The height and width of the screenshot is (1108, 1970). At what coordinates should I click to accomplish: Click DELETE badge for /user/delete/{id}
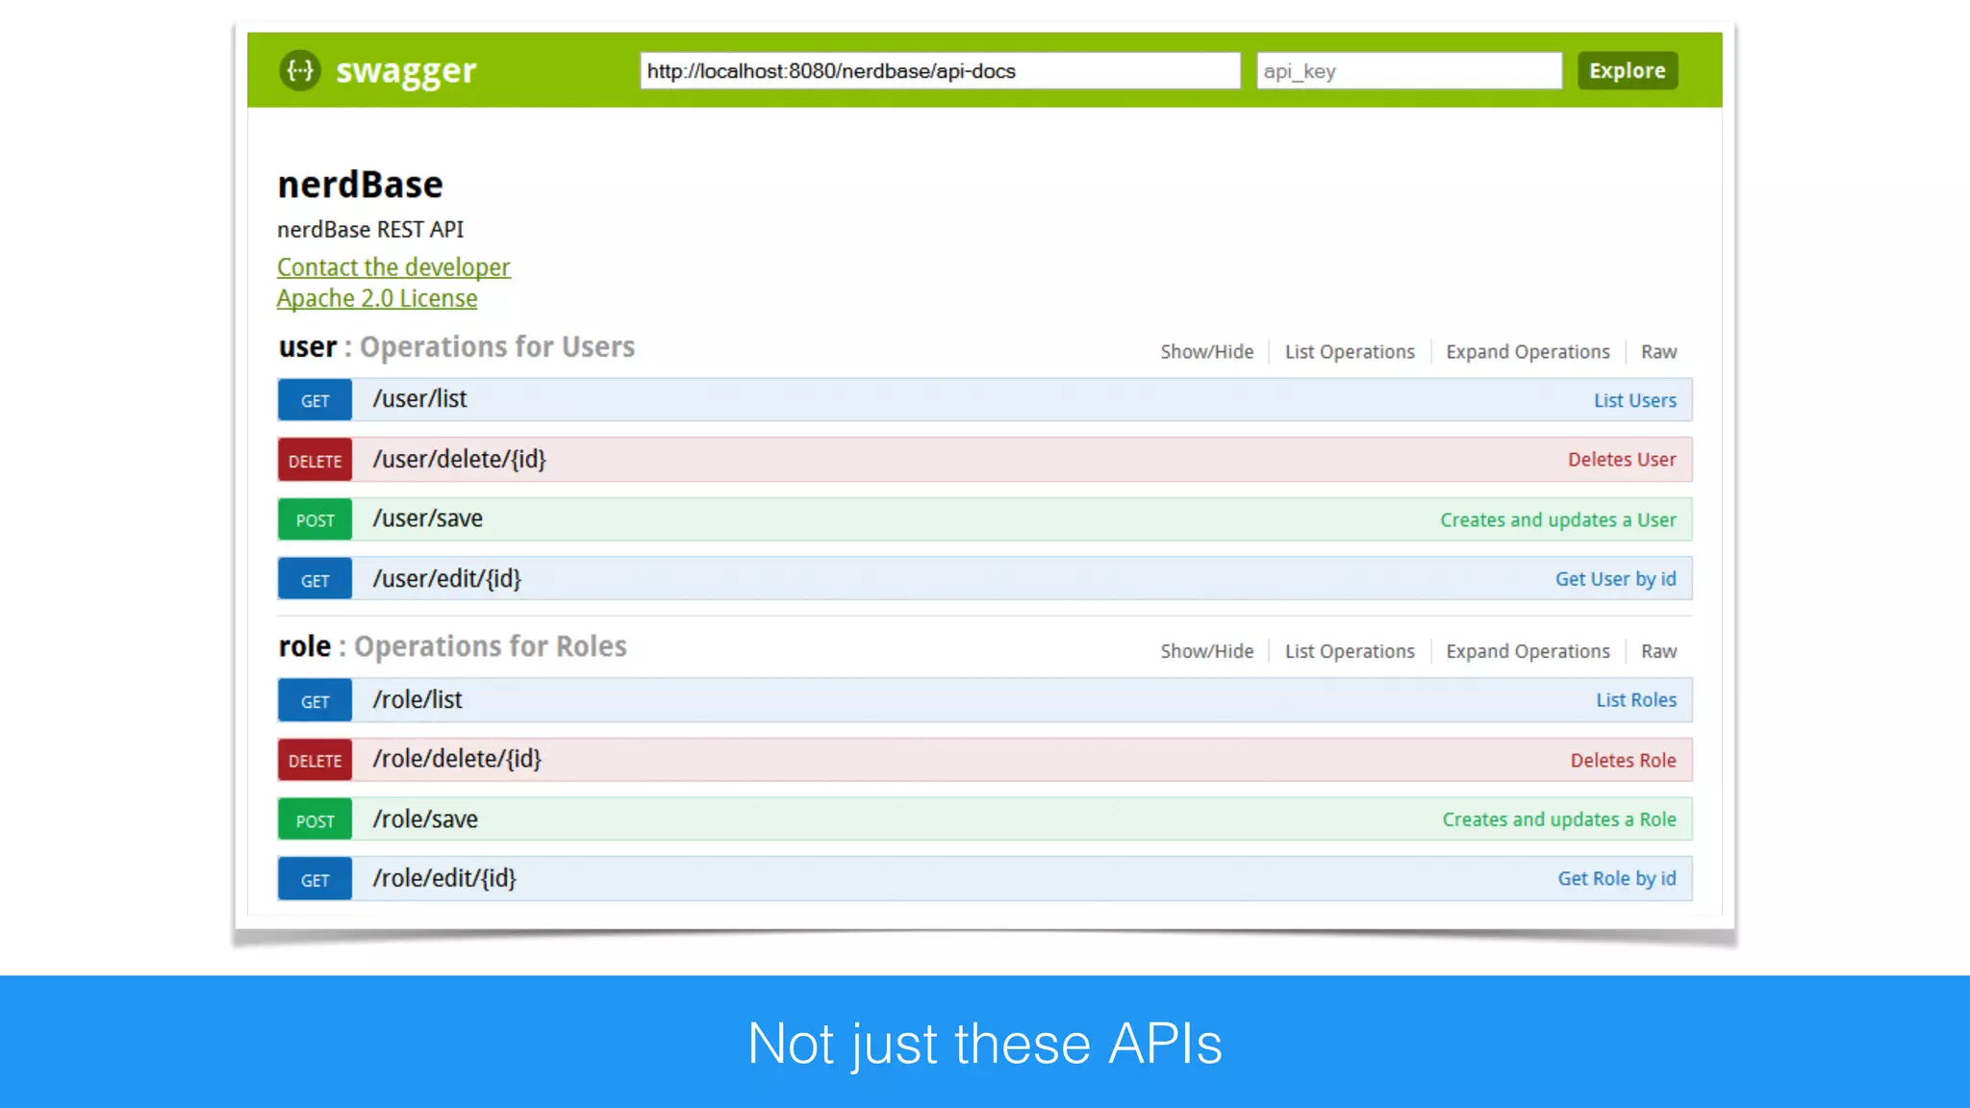click(x=315, y=460)
